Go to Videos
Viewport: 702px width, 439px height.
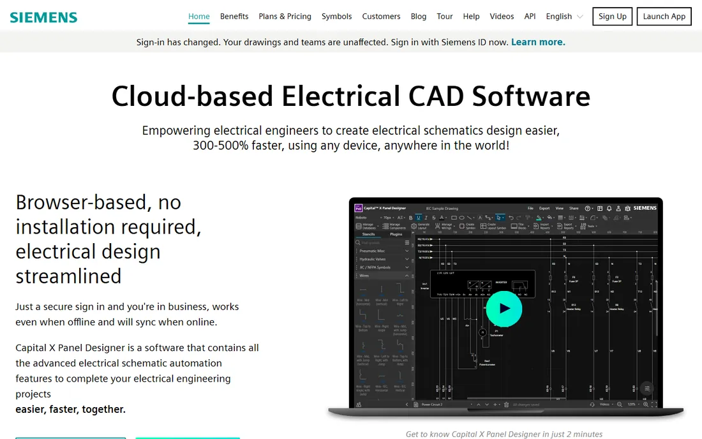502,17
